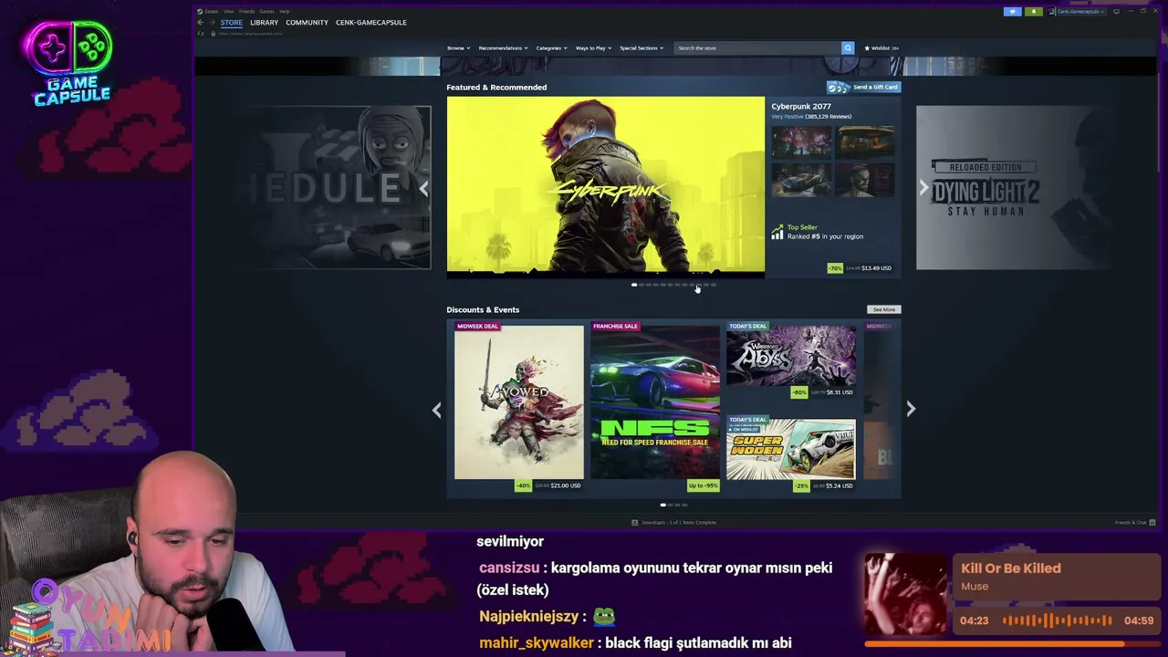Show next featured game with right arrow

(923, 188)
